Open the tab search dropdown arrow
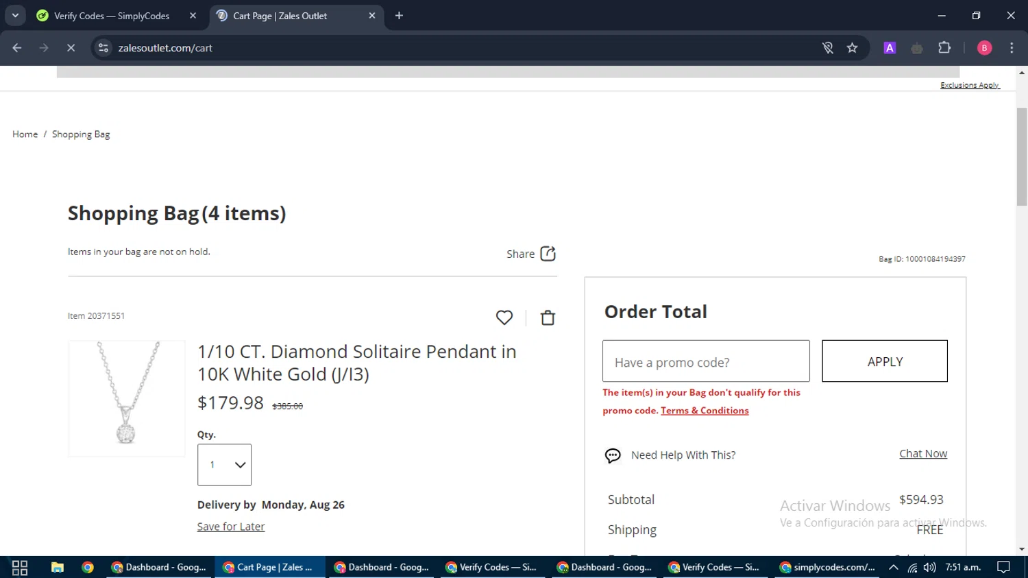 (x=15, y=16)
